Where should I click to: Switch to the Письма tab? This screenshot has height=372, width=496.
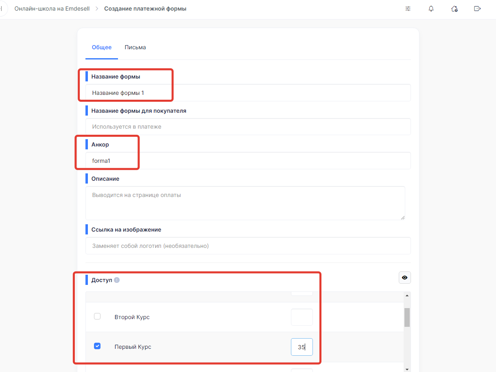pyautogui.click(x=135, y=47)
